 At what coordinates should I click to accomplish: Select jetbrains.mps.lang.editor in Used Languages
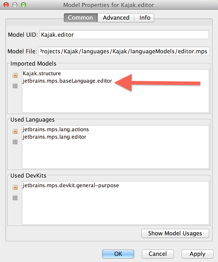click(54, 137)
